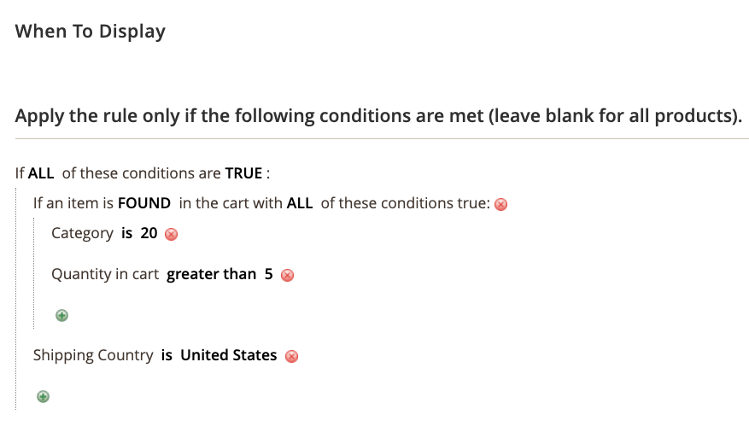Select a different country than United States

click(x=228, y=355)
